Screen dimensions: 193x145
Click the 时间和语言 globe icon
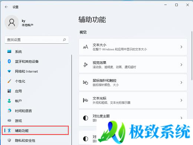(9, 111)
